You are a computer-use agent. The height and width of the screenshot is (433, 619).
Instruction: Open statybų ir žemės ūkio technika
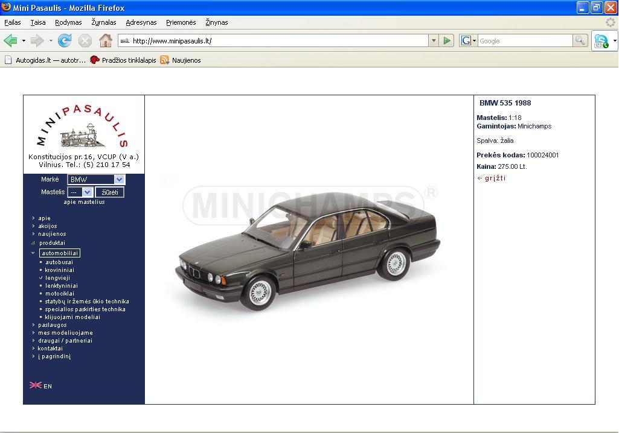(87, 302)
